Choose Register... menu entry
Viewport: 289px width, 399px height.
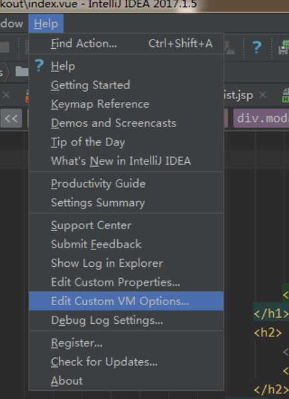pos(126,343)
